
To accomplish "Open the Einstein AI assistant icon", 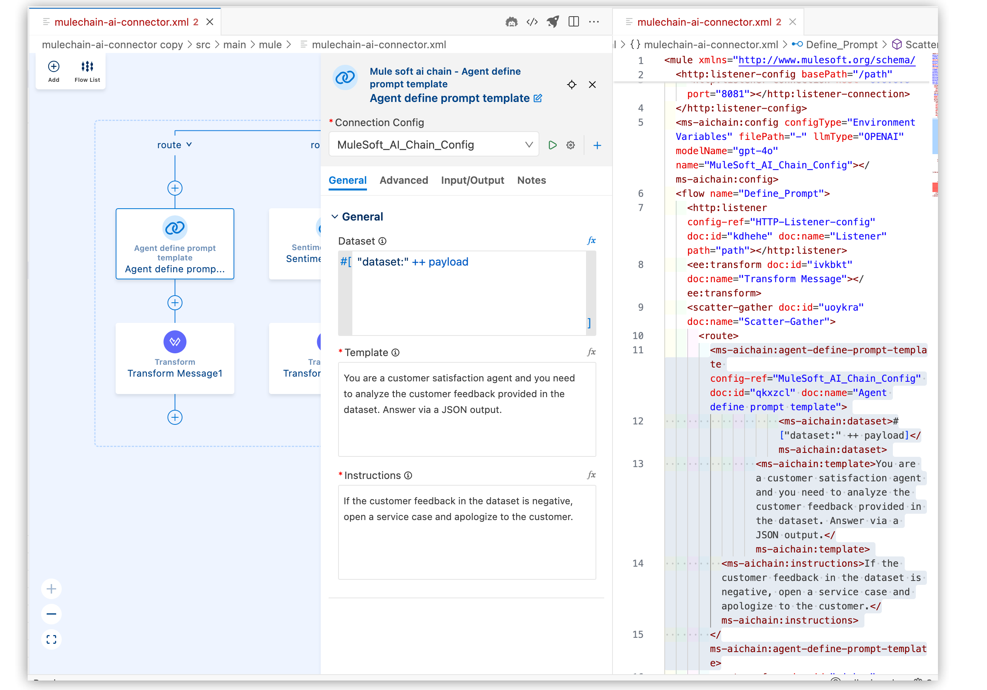I will tap(512, 21).
